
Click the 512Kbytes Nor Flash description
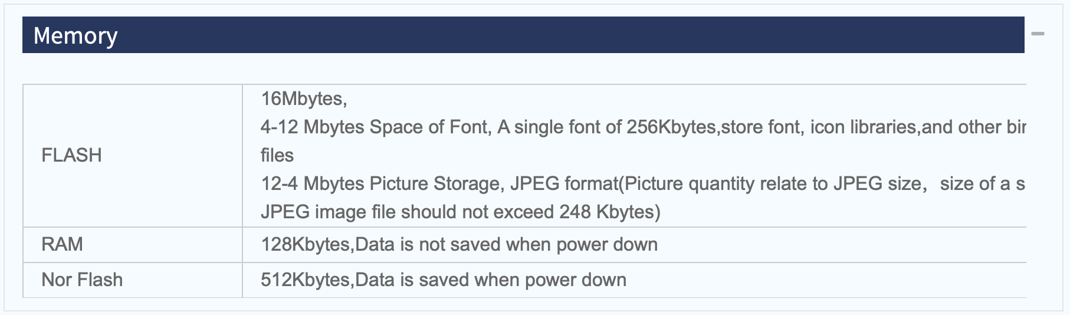[444, 280]
